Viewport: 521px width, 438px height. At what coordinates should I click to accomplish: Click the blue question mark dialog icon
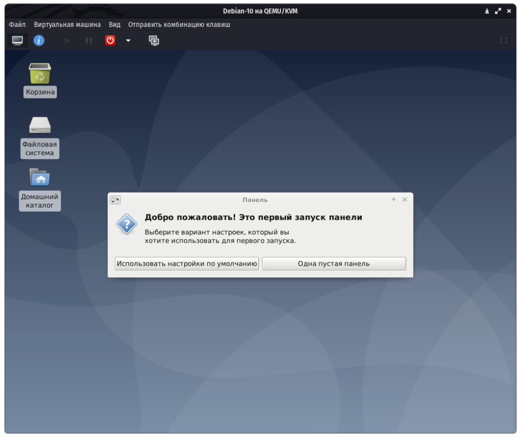127,224
